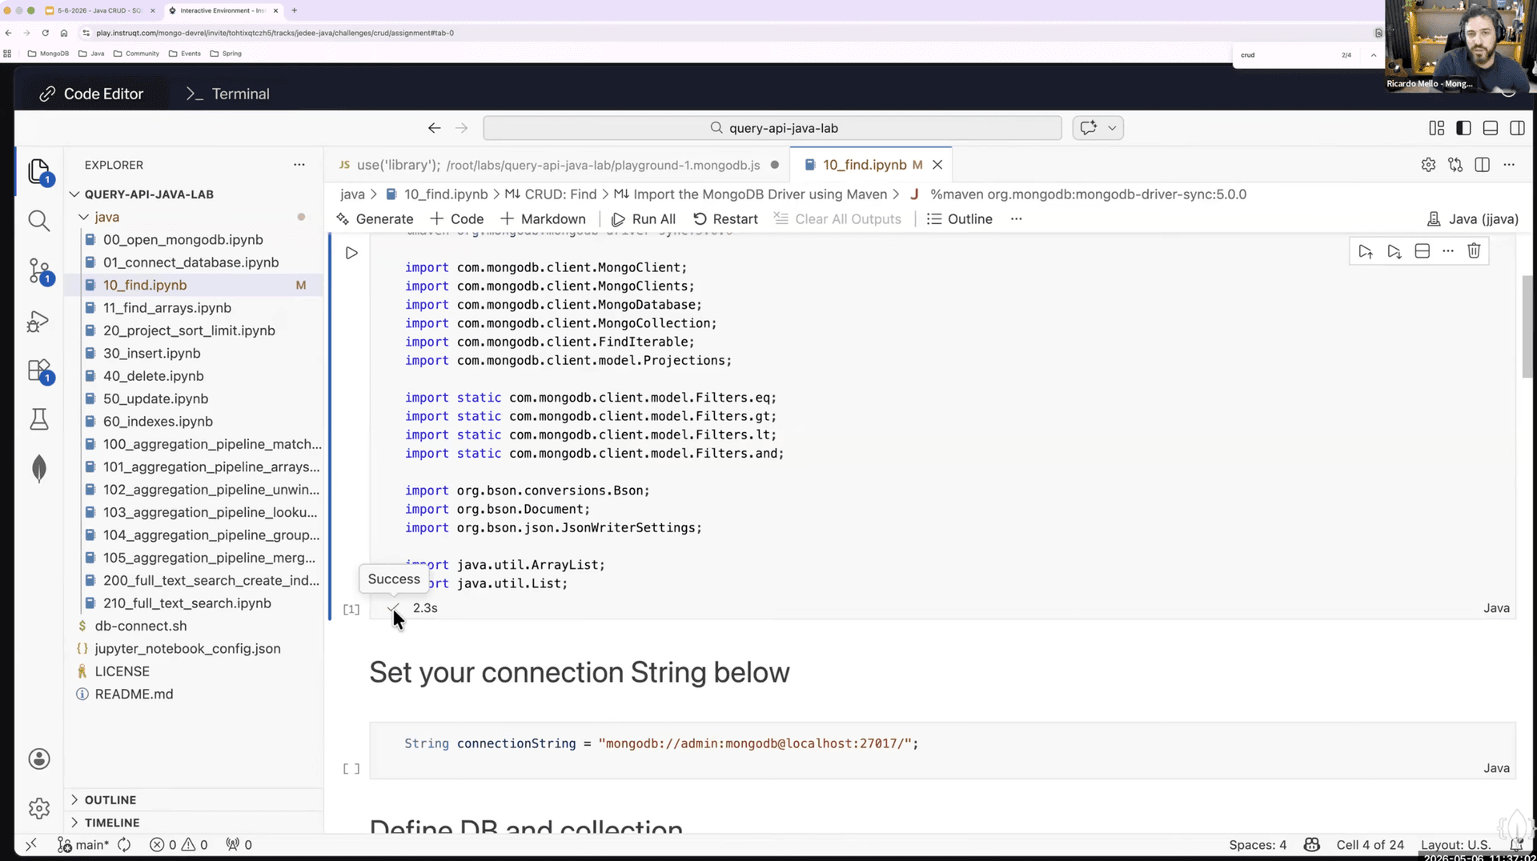Click Run All

pos(644,219)
